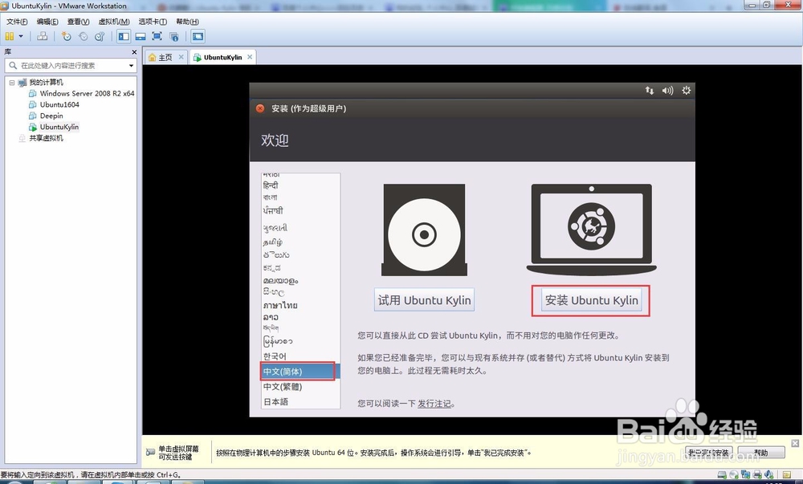Open the snapshot manager

[101, 36]
